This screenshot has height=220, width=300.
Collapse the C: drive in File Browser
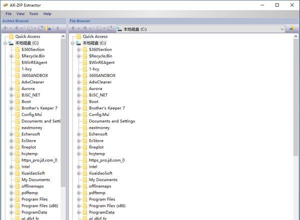[72, 43]
